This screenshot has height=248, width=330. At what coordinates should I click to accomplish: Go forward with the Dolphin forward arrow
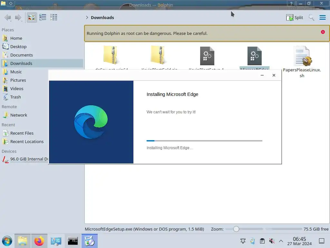(18, 17)
